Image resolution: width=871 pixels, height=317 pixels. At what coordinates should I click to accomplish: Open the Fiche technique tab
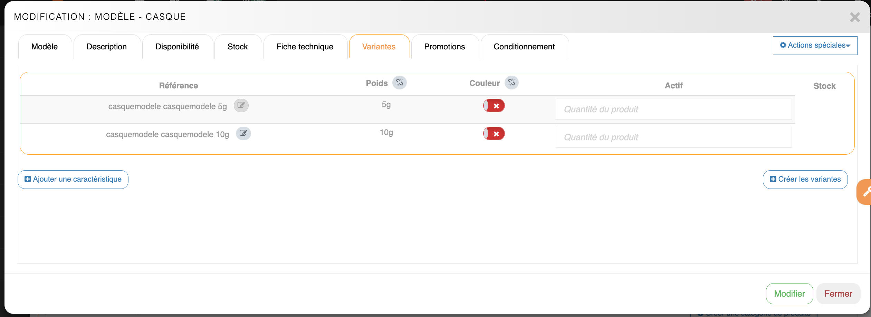coord(305,47)
